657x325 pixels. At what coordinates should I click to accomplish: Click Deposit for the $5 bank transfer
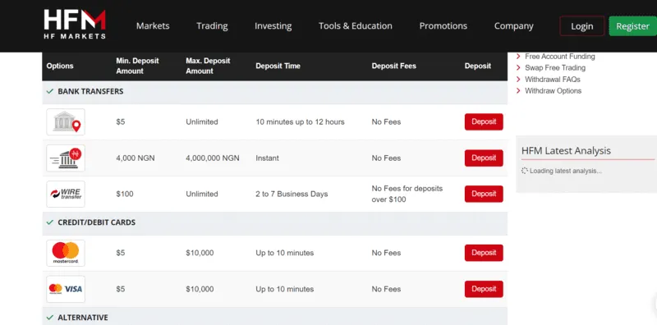(484, 121)
